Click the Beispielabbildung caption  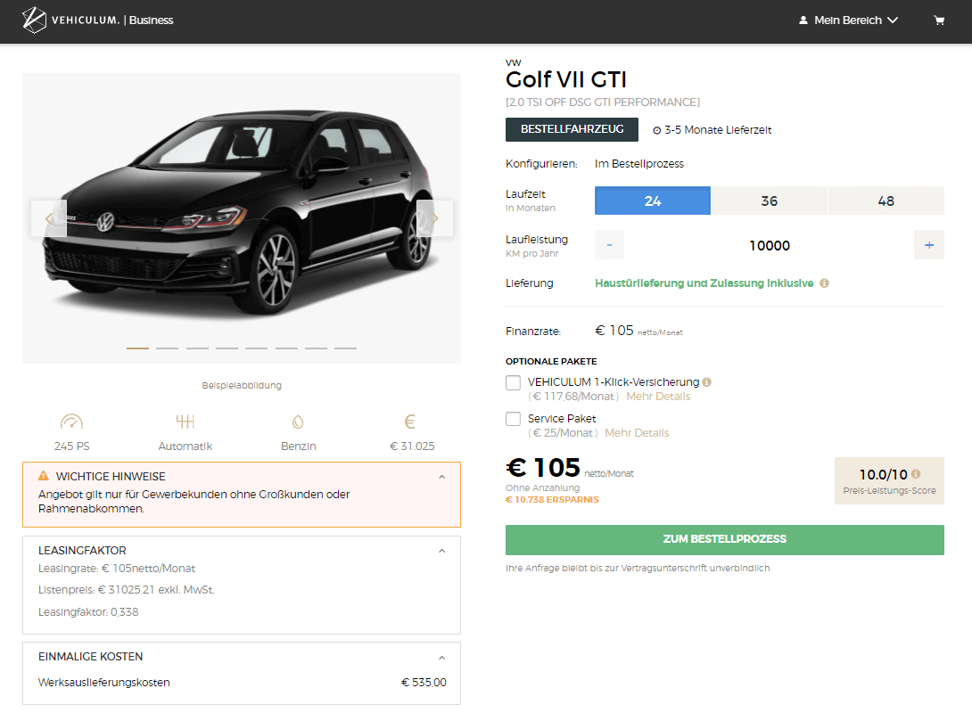coord(242,385)
